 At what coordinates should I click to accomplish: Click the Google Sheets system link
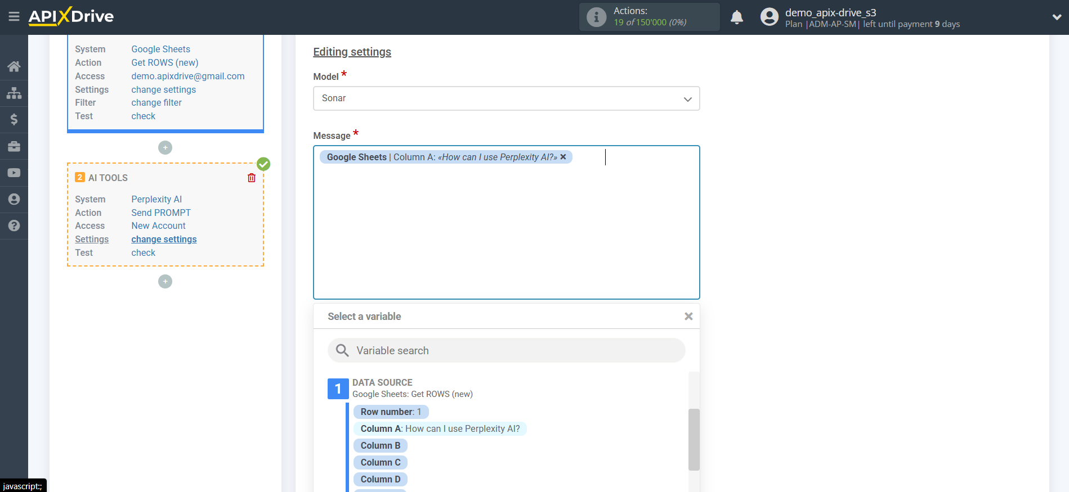[x=161, y=49]
